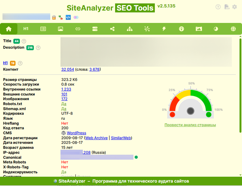Screen dimensions: 242x186
Task: Click the '15 лет' domain age value
Action: 67,148
